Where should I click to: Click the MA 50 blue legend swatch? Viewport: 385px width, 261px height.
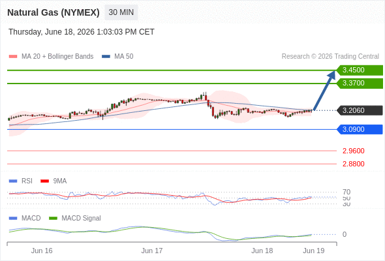click(106, 57)
